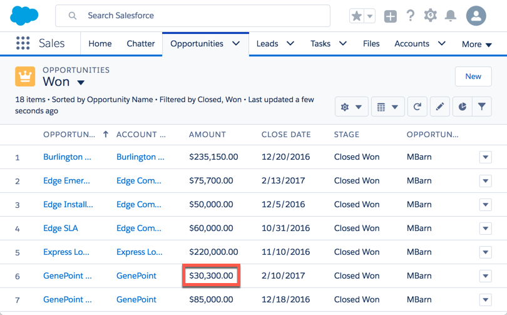
Task: Go to the Home tab
Action: coord(100,44)
